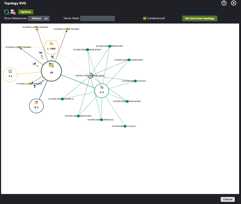This screenshot has width=241, height=204.
Task: Click the AB.Q channel icon
Action: pos(41,53)
